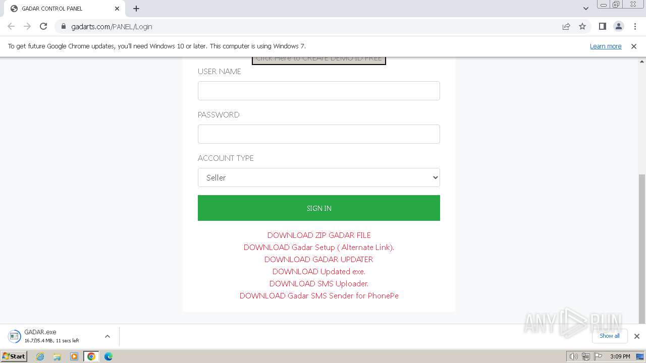Open a new tab with plus button
This screenshot has width=646, height=363.
pyautogui.click(x=136, y=9)
